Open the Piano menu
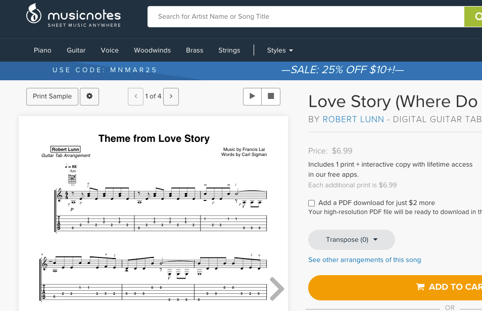This screenshot has height=311, width=482. tap(43, 50)
